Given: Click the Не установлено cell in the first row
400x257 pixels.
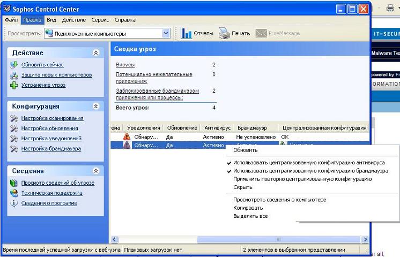Looking at the screenshot, I should pos(256,137).
